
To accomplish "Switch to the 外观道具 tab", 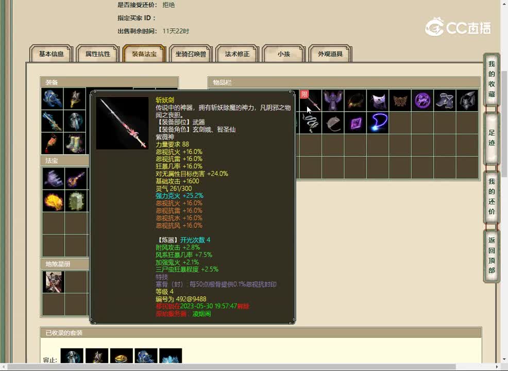I will (x=330, y=53).
